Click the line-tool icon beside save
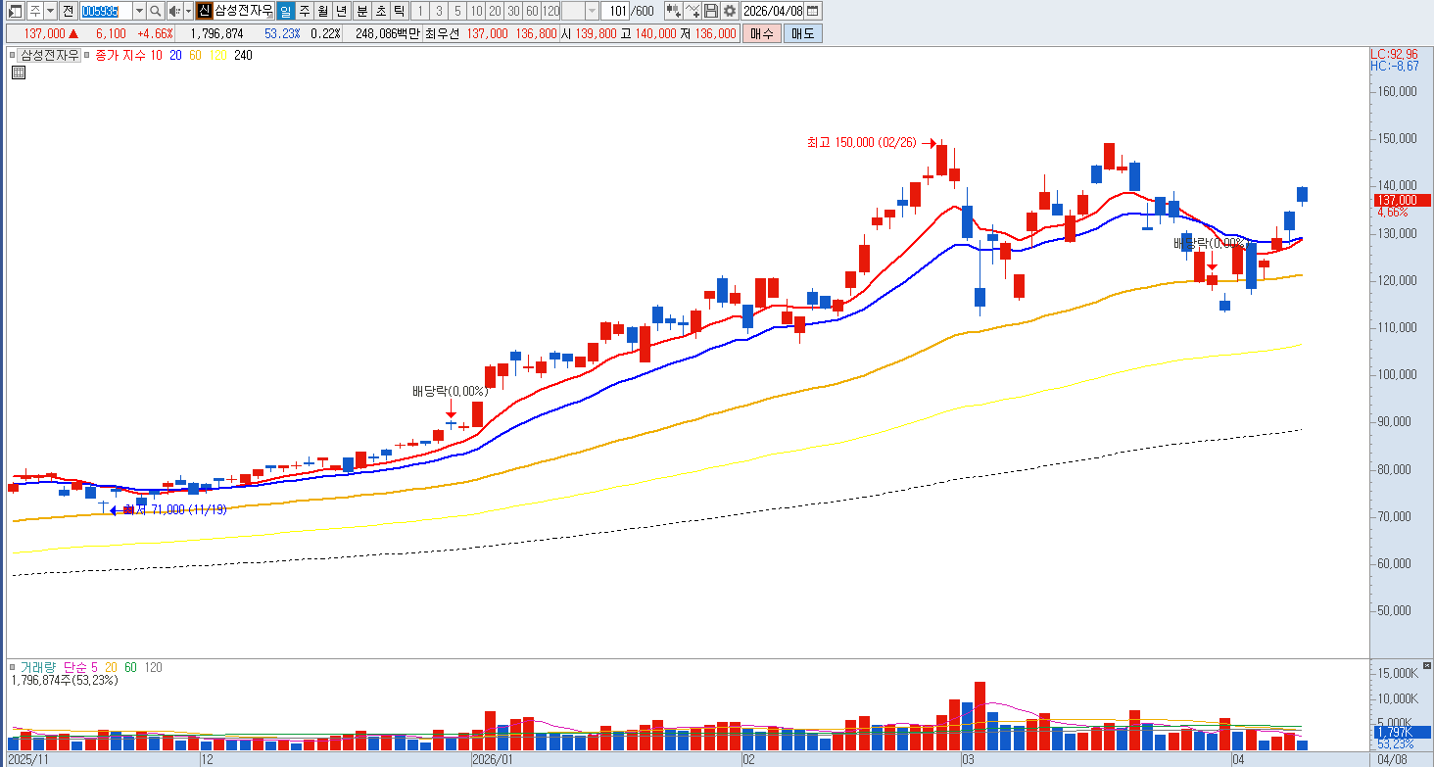The width and height of the screenshot is (1434, 767). click(x=693, y=11)
